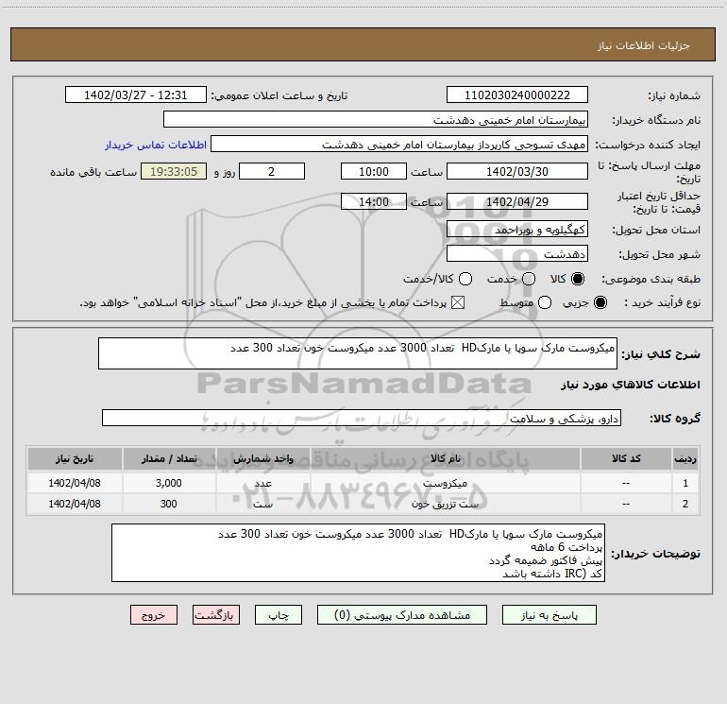
Task: Click the response deadline time 10:00
Action: (x=374, y=171)
